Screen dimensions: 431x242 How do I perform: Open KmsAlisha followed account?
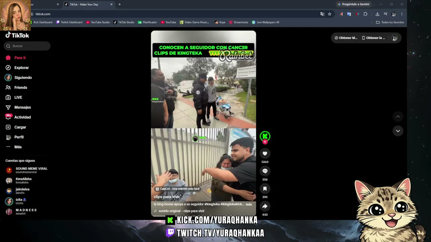pyautogui.click(x=19, y=180)
